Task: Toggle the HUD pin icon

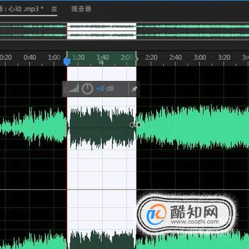Action: [134, 89]
